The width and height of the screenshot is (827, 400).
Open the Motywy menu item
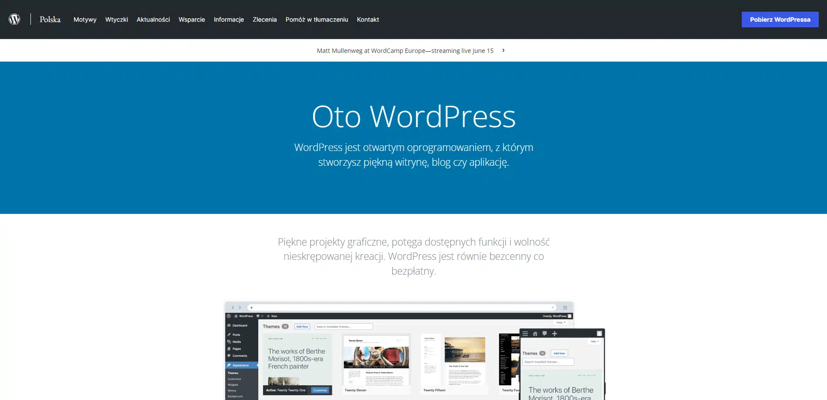[x=85, y=20]
